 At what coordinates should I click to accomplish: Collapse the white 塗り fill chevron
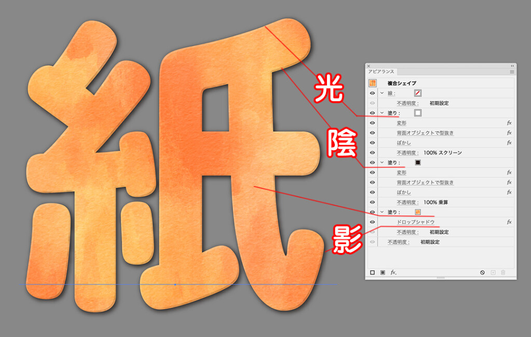(382, 113)
